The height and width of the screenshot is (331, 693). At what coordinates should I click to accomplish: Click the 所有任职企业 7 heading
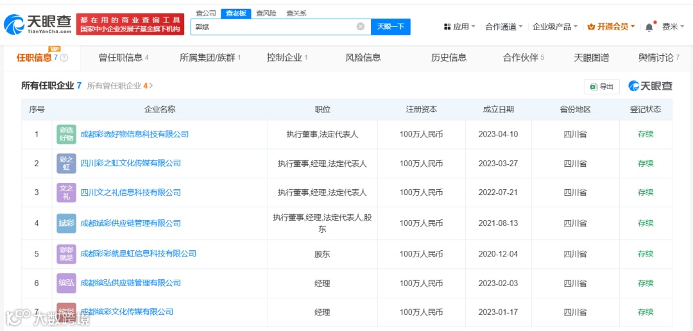click(51, 86)
